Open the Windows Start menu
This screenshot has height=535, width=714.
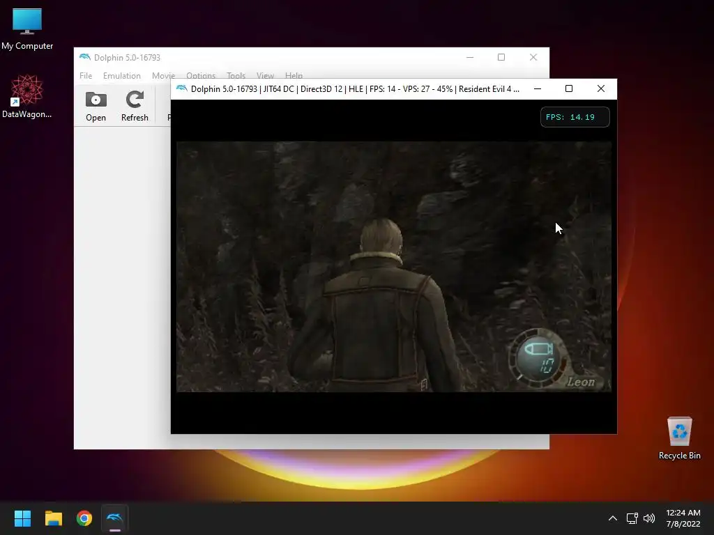tap(22, 518)
